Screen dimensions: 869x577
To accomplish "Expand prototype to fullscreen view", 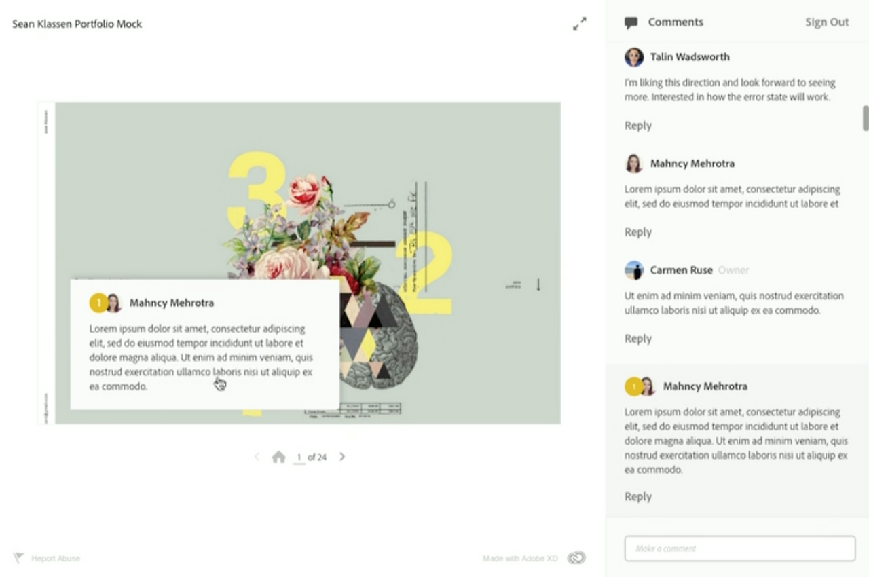I will click(579, 24).
